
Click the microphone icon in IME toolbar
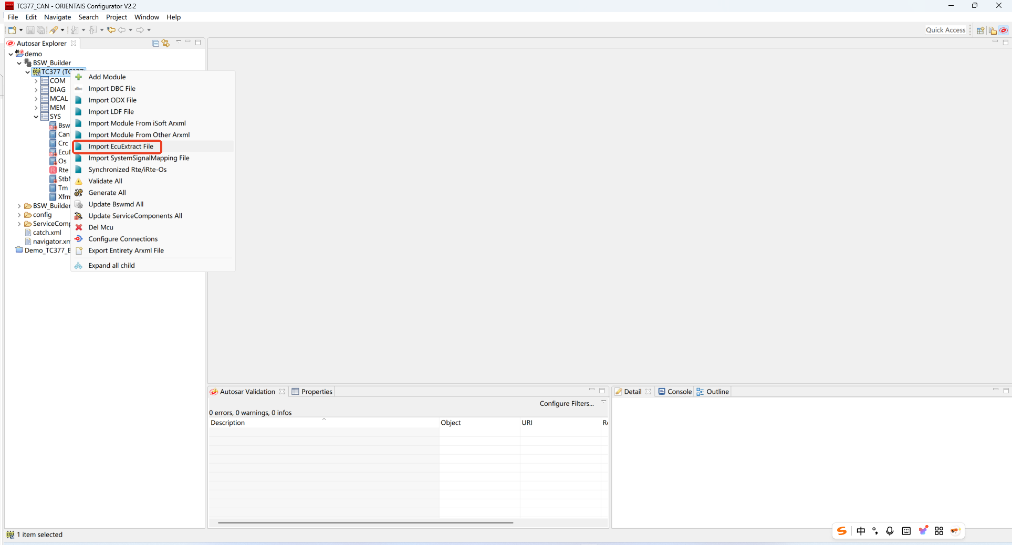coord(890,531)
